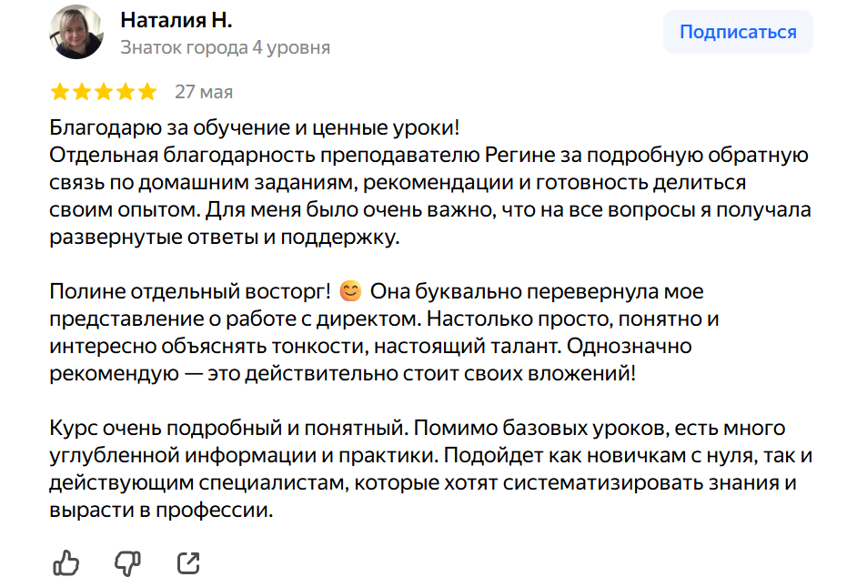Click the smiling emoji after 'восторг!'
The image size is (857, 587).
pos(350,290)
